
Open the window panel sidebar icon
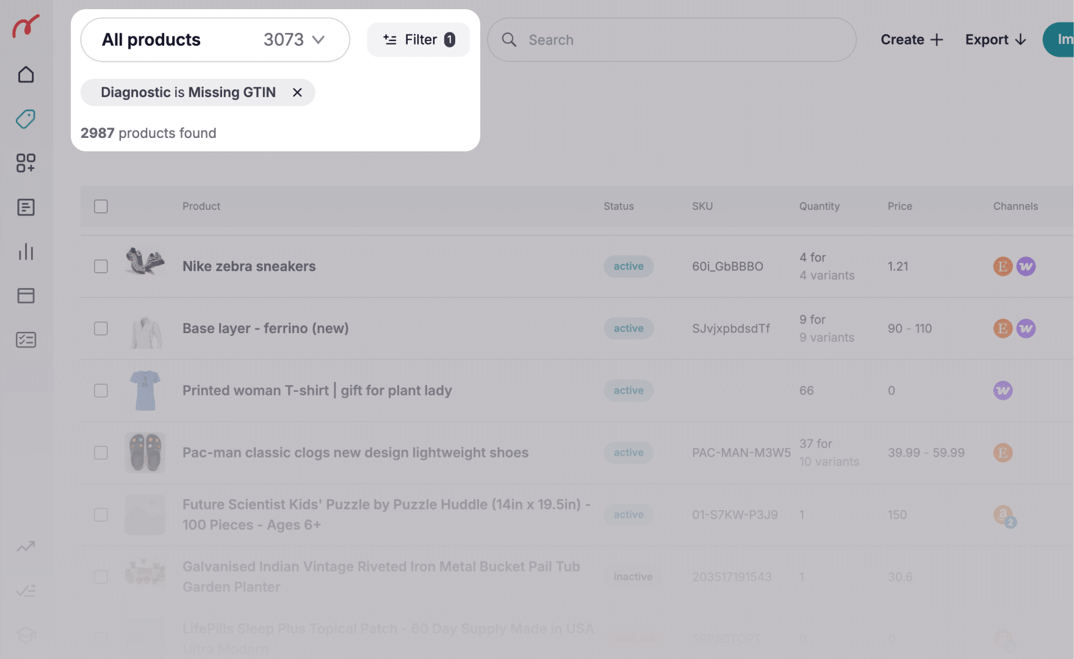tap(26, 296)
